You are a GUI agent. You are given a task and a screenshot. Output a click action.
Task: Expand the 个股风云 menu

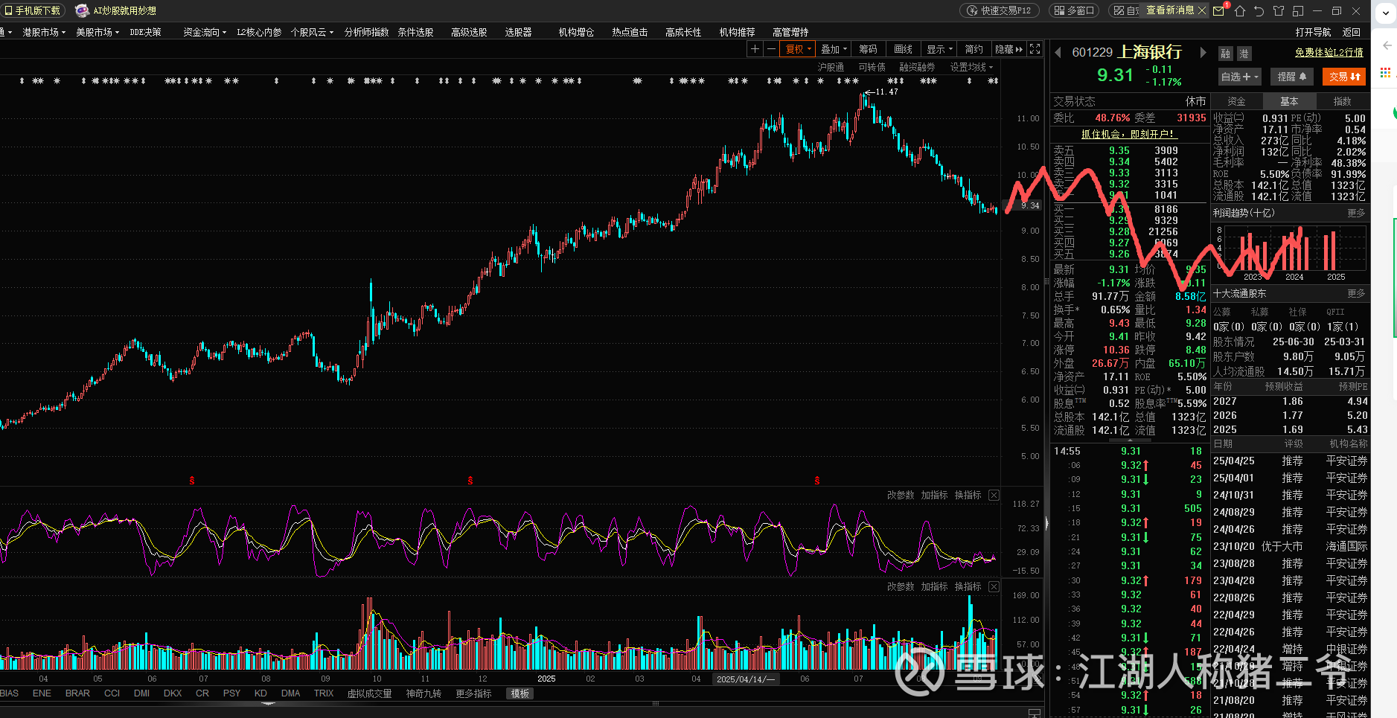coord(312,32)
